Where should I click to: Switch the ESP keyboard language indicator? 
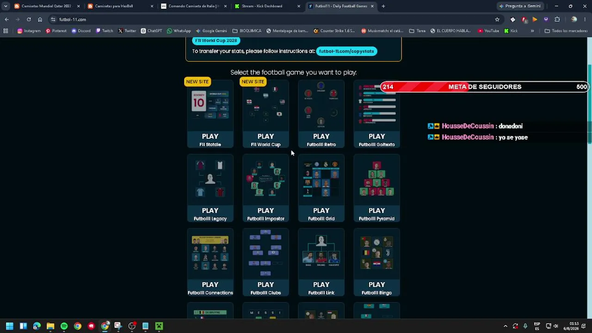click(x=537, y=326)
